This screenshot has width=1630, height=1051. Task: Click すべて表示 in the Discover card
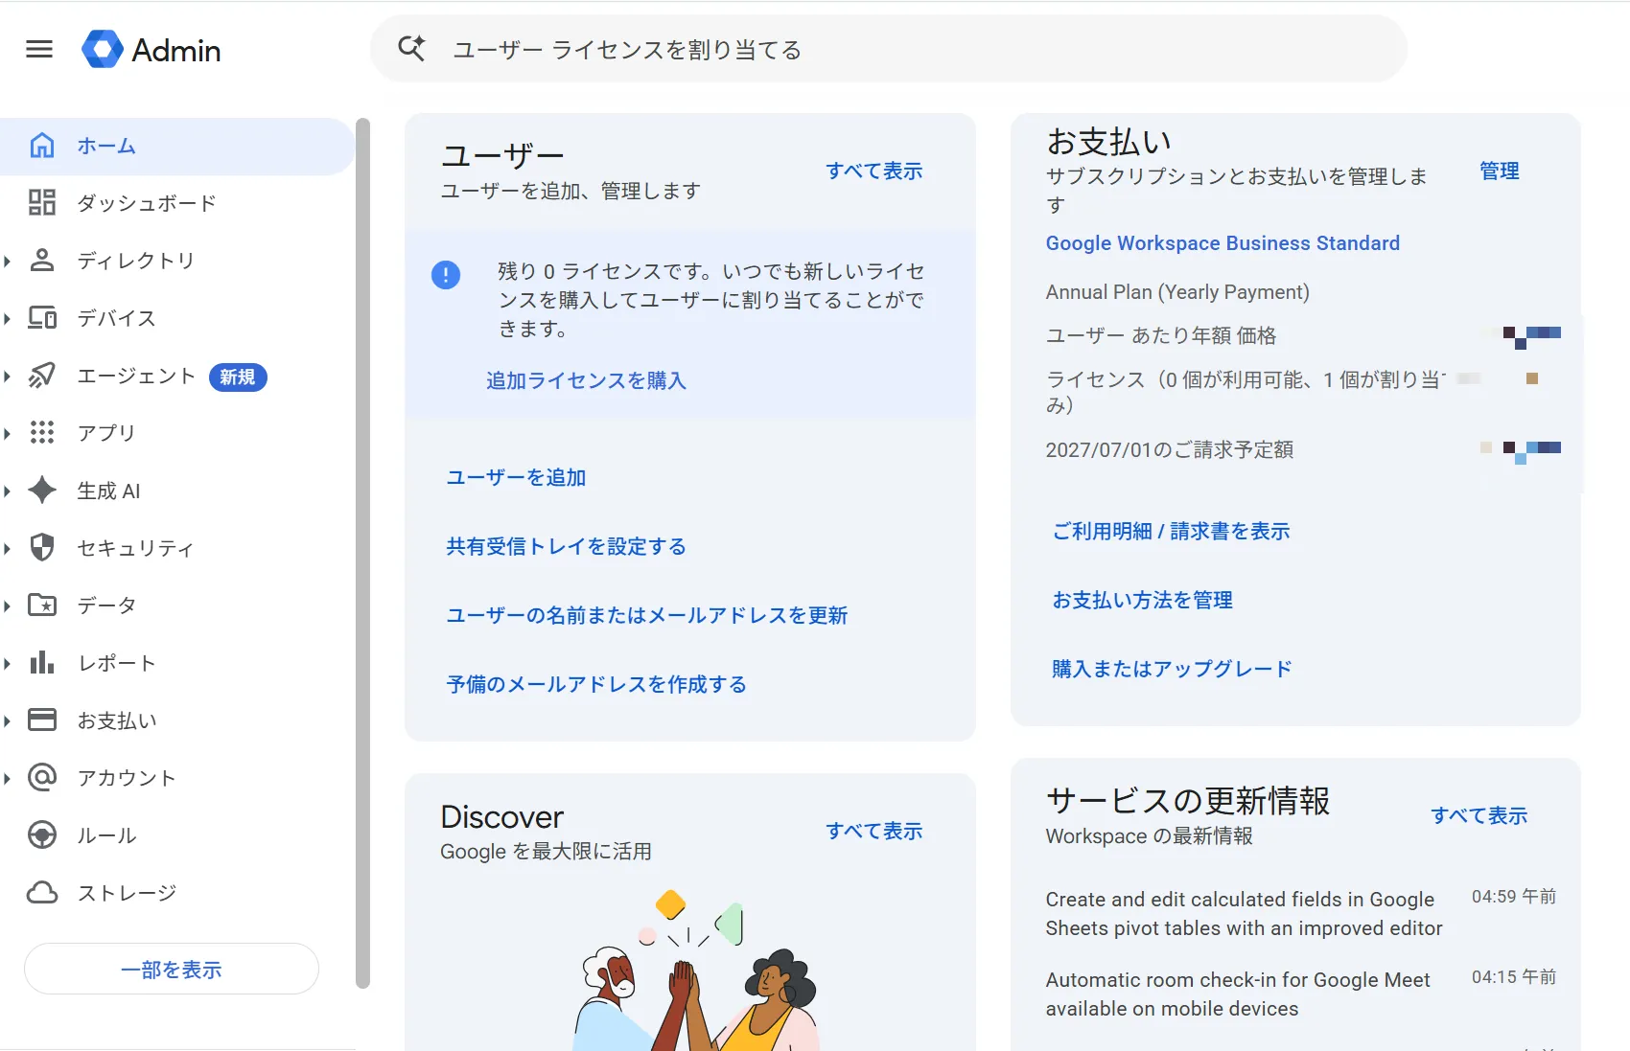[x=873, y=831]
